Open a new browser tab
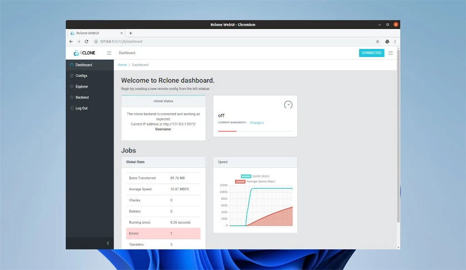This screenshot has height=270, width=466. tap(131, 33)
